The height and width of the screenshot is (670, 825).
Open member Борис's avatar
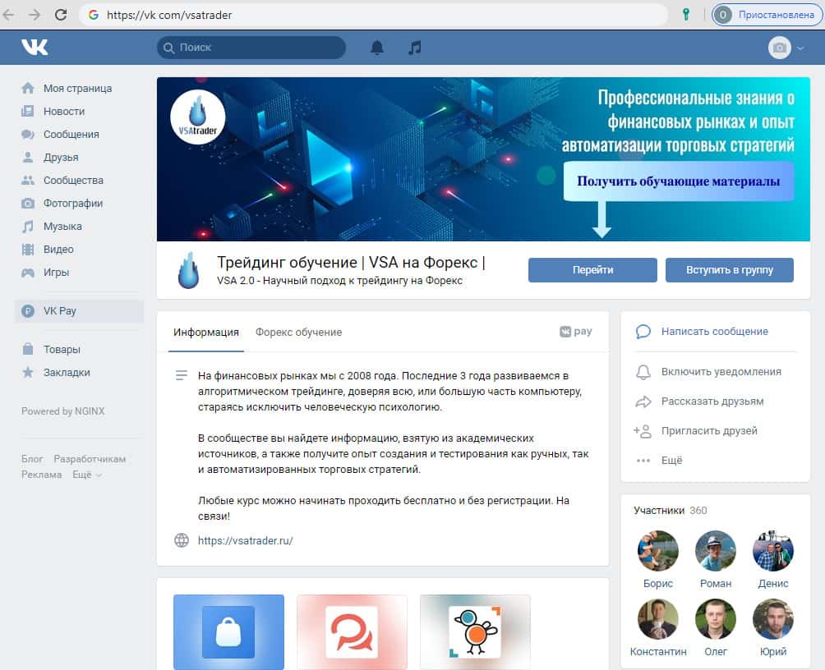click(658, 551)
